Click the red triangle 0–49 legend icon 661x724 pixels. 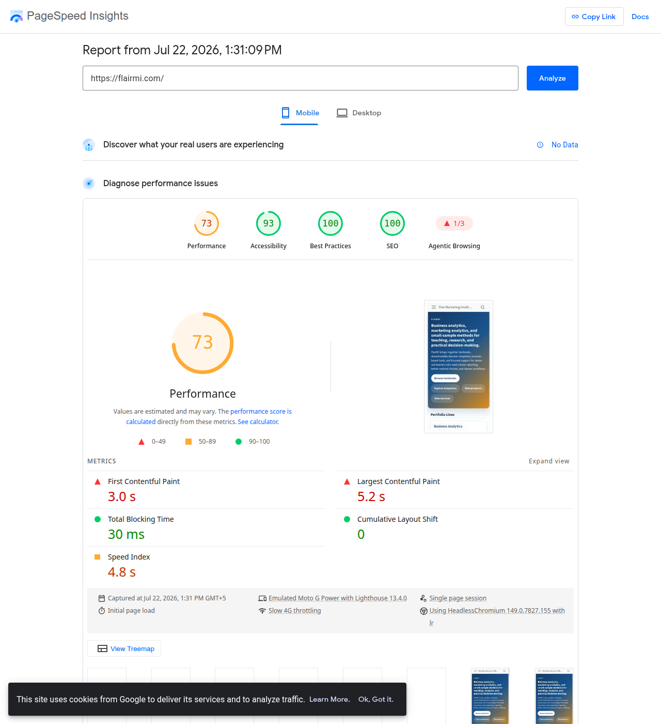pos(141,442)
